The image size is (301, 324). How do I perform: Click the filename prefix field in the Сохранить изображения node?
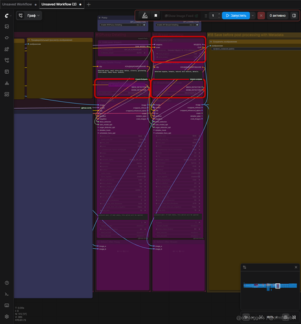coord(256,49)
